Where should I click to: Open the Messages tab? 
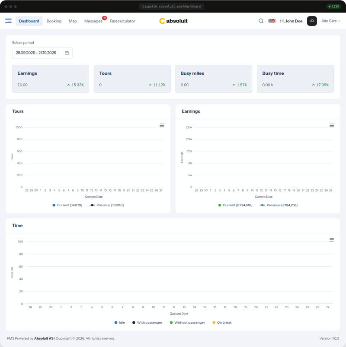tap(93, 21)
